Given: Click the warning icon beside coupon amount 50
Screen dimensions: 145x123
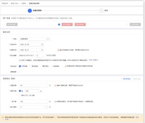Looking at the screenshot, I should pos(55,86).
